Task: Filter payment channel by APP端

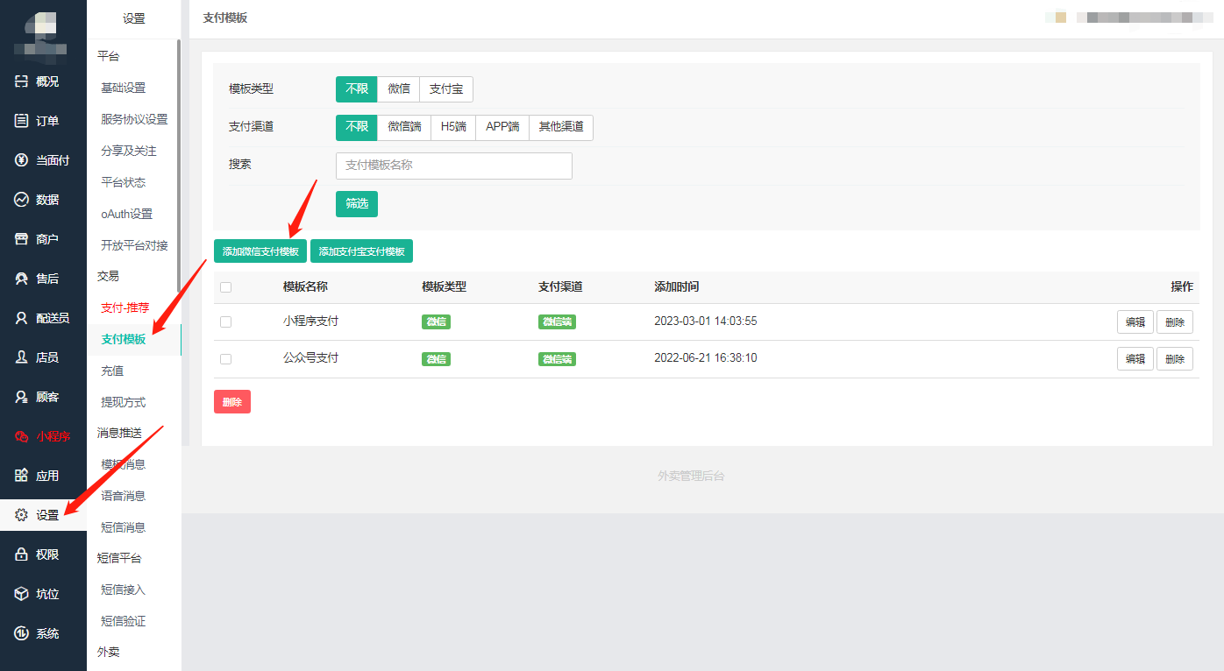Action: 502,126
